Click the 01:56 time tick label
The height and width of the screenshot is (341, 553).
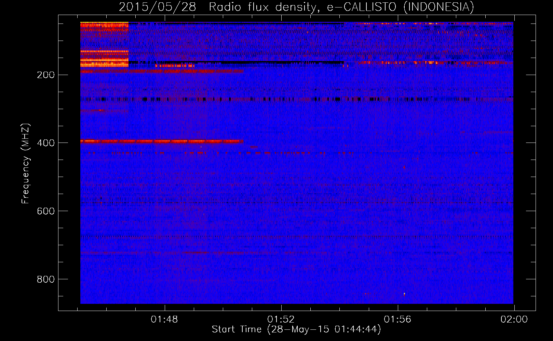[397, 320]
